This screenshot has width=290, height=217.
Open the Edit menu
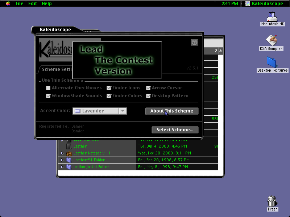tap(33, 3)
